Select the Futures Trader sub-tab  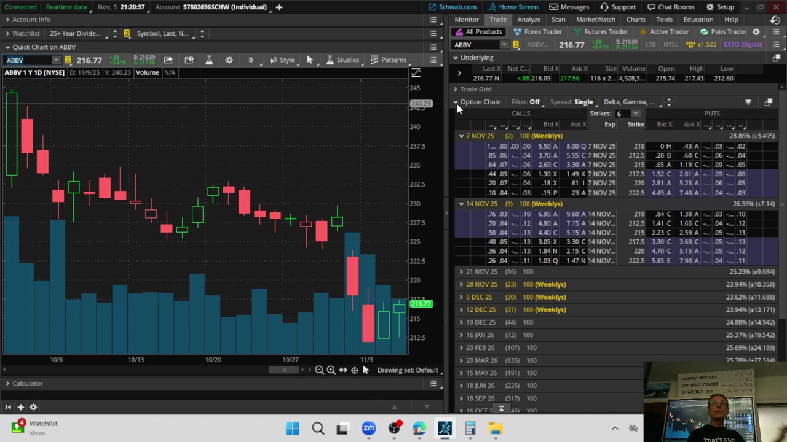click(x=601, y=32)
